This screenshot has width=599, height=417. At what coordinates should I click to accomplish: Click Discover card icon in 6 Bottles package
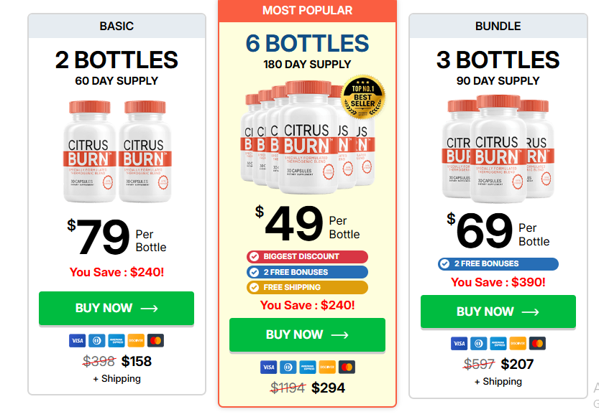(327, 367)
